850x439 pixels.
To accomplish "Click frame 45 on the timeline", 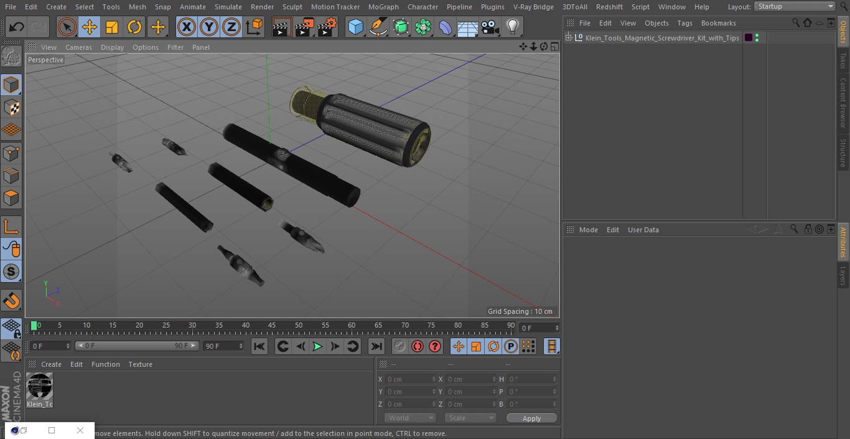I will point(272,326).
